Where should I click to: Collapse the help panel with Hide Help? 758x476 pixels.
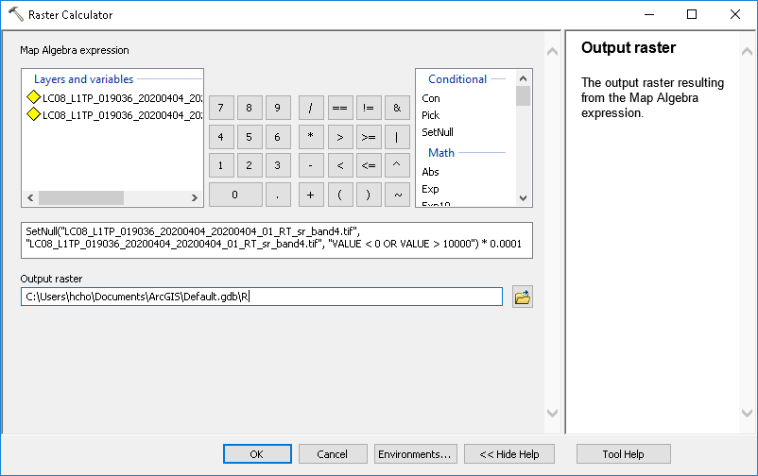click(509, 454)
